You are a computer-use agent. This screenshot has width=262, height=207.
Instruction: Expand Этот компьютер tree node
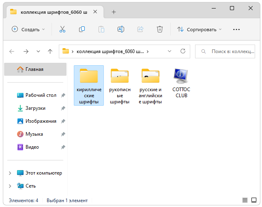click(10, 173)
